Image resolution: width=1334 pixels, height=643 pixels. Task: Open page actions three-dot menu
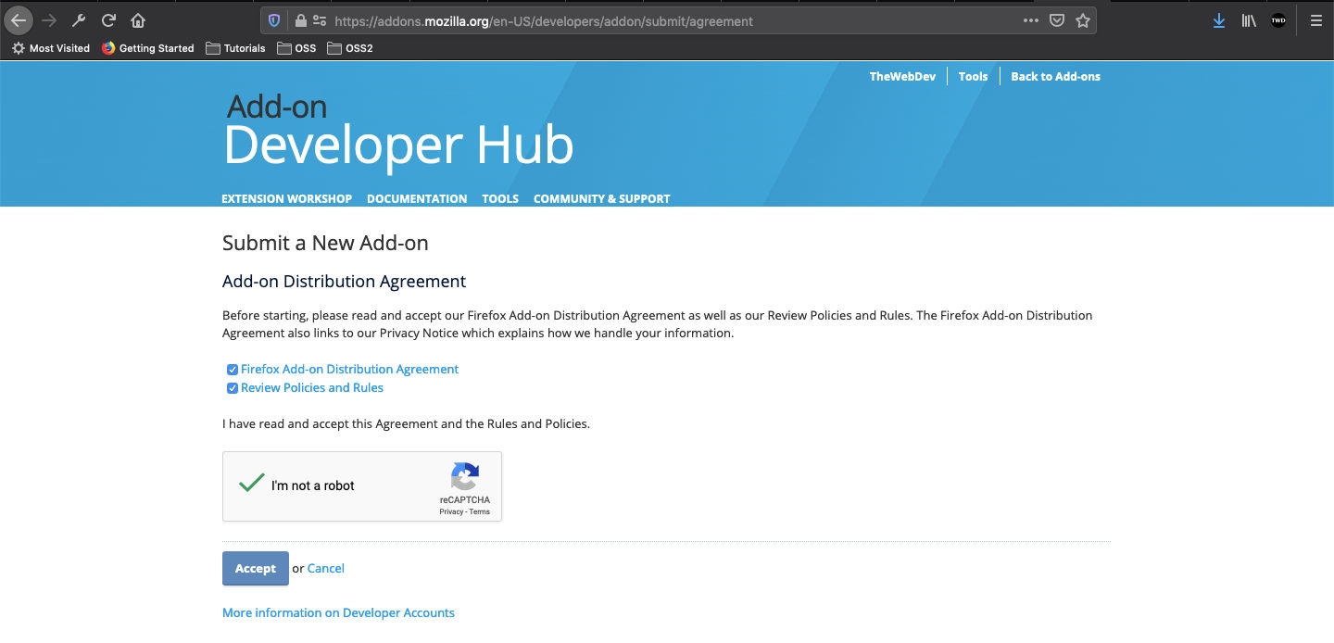coord(1031,20)
